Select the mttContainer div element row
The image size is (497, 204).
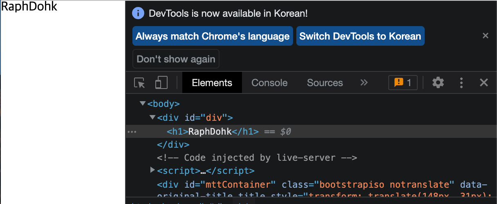pos(311,190)
